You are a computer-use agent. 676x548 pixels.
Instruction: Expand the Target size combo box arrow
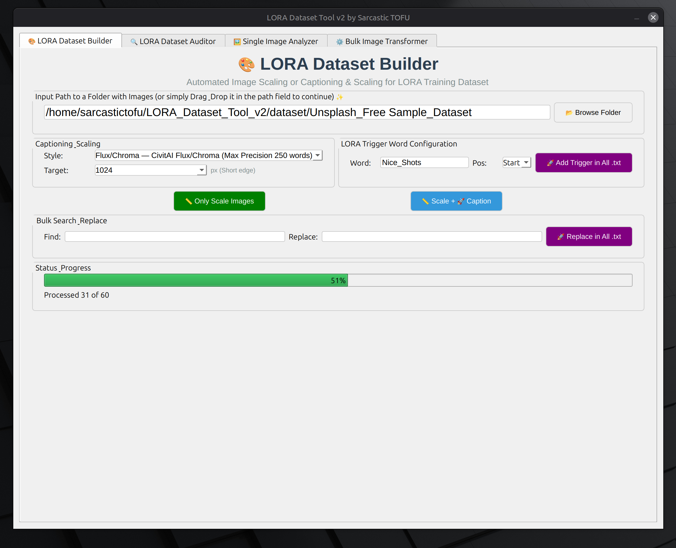click(x=201, y=170)
